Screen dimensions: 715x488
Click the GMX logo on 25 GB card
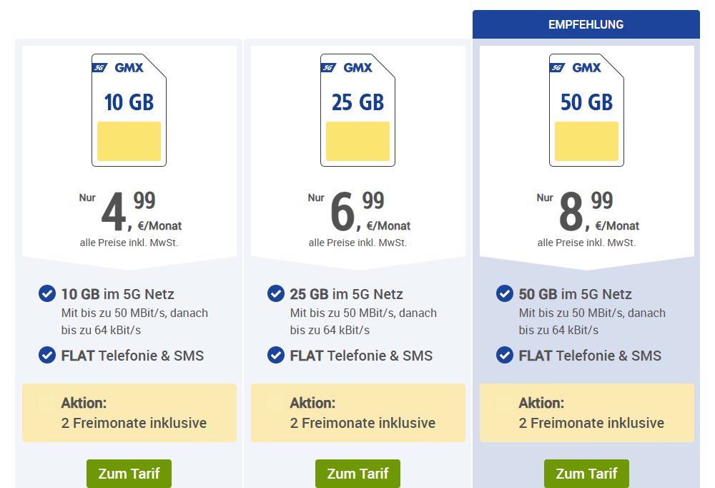pyautogui.click(x=357, y=68)
